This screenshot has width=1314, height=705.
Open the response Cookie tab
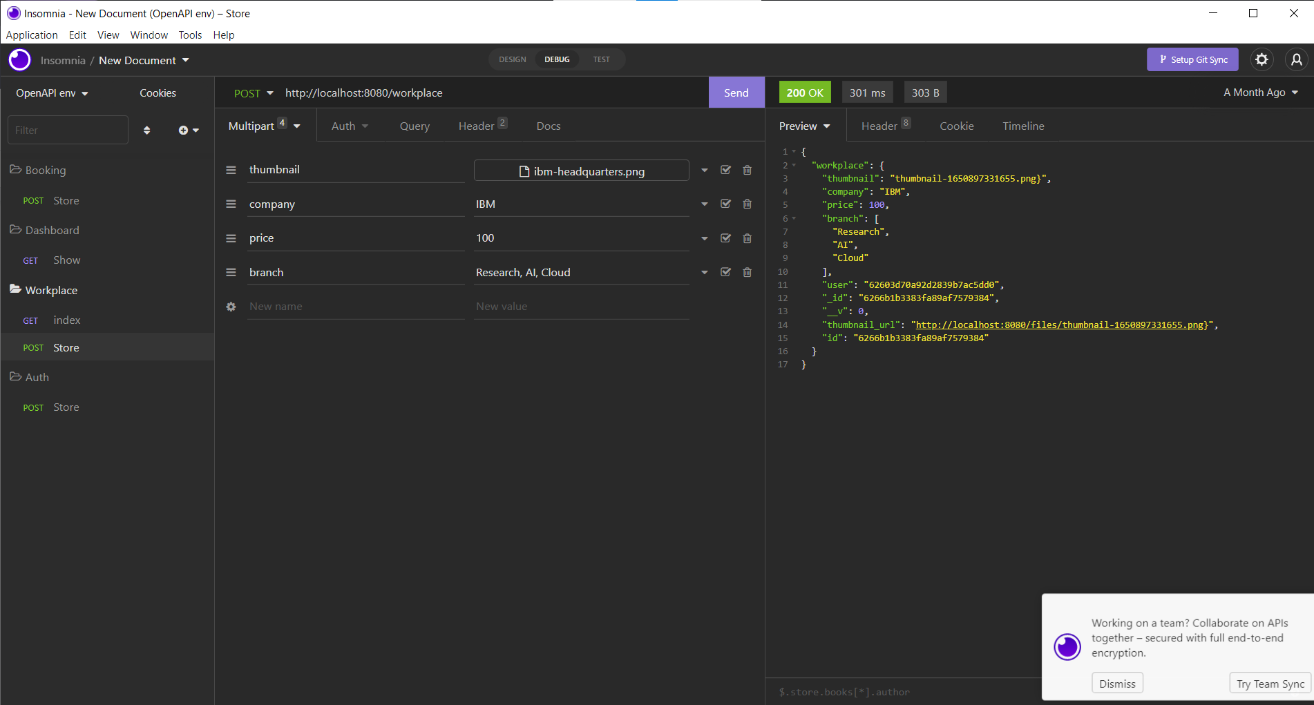coord(956,126)
